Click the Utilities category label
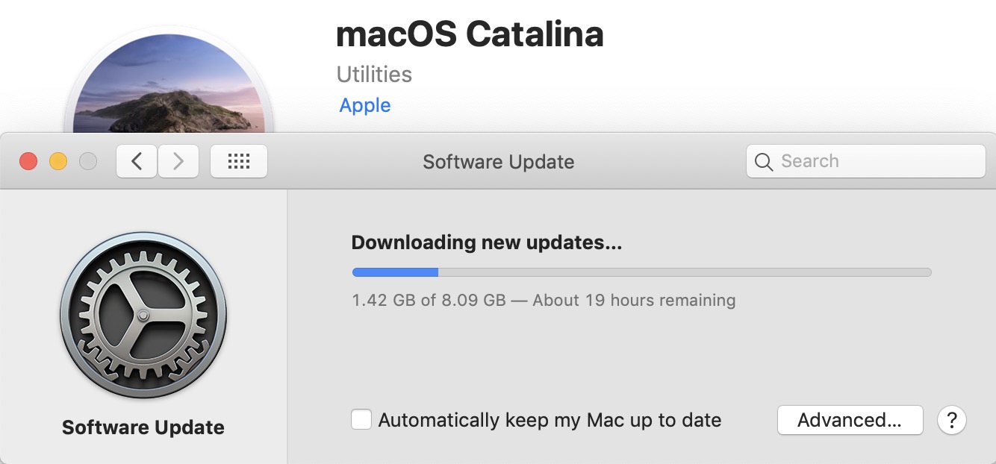 click(374, 75)
